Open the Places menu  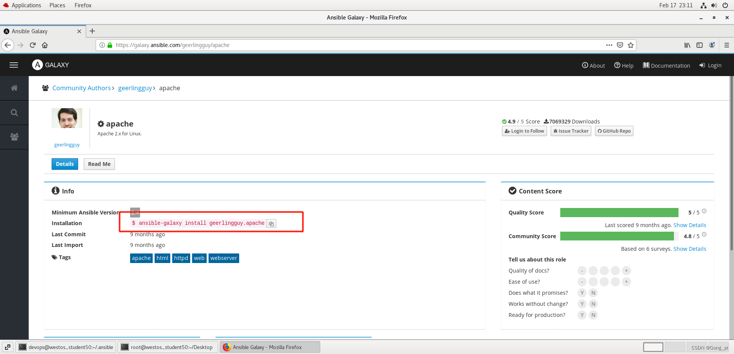57,5
